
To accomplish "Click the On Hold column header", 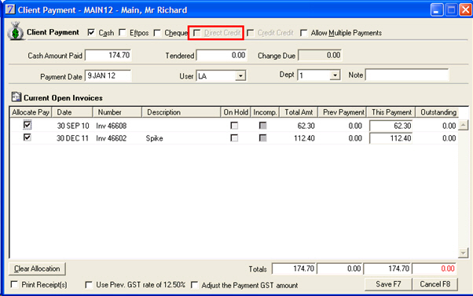I will [x=236, y=112].
